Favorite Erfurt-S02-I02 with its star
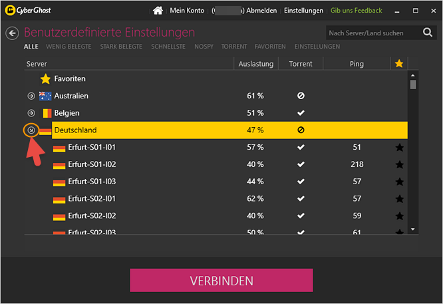This screenshot has height=304, width=443. 400,216
